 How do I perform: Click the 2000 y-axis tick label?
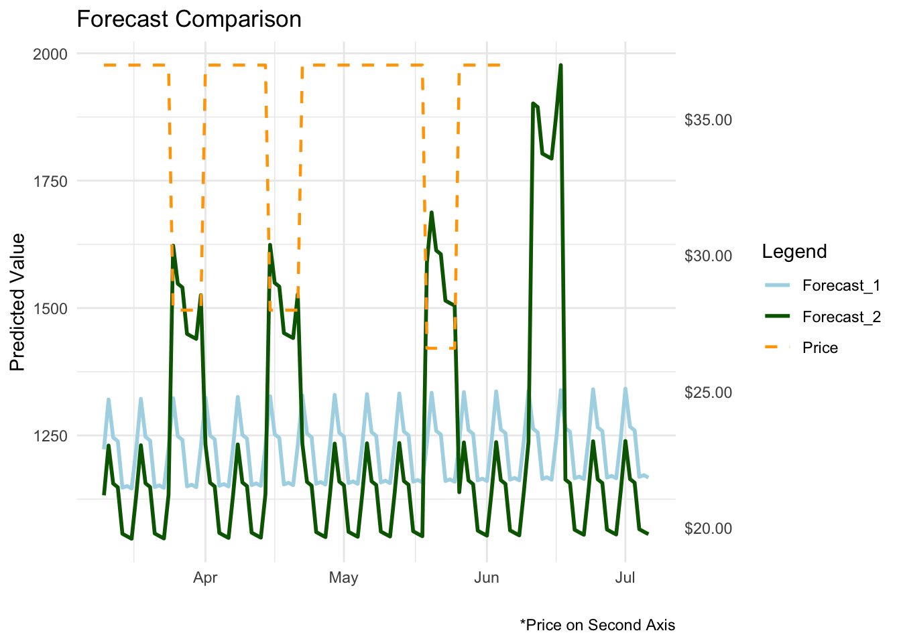50,54
